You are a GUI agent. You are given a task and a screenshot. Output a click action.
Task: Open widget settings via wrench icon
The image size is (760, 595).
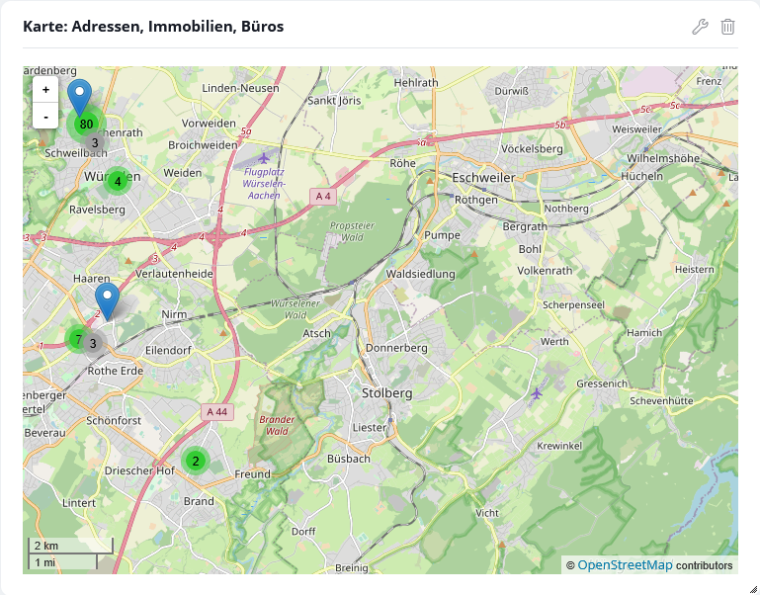(x=700, y=27)
